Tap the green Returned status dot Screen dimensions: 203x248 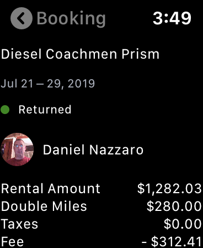[x=5, y=110]
